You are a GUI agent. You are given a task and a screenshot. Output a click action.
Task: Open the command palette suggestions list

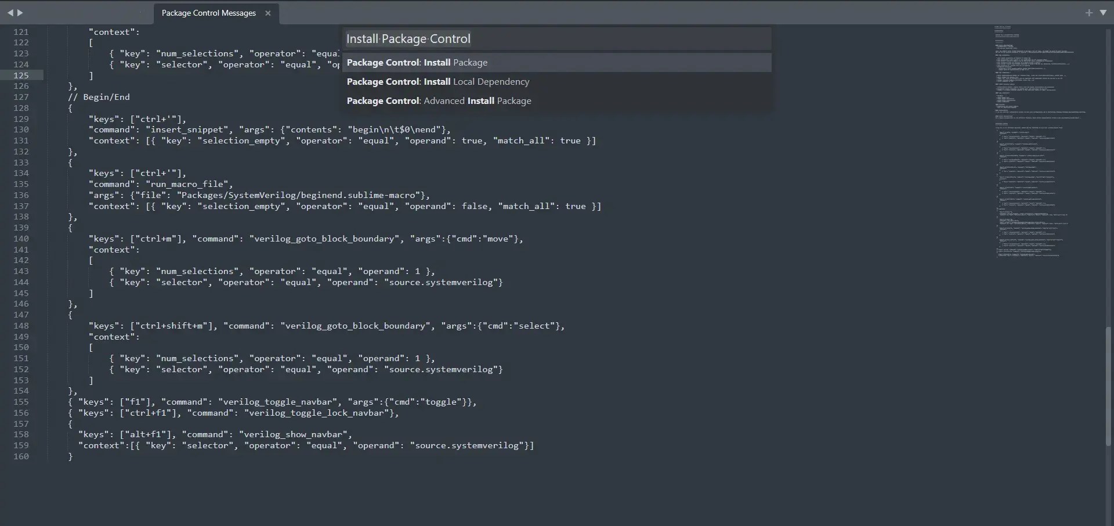[557, 81]
